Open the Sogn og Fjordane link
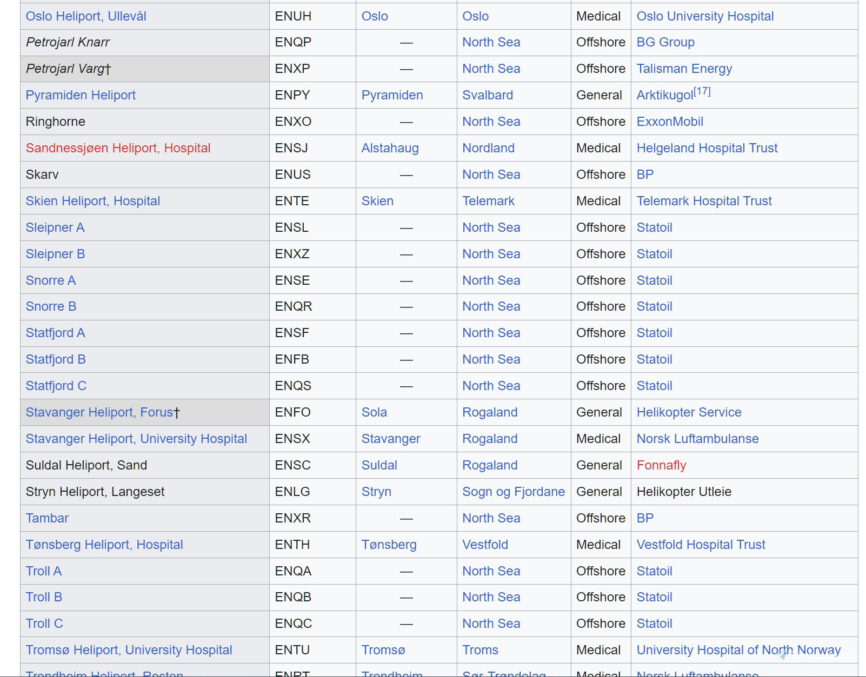This screenshot has width=866, height=677. coord(514,492)
